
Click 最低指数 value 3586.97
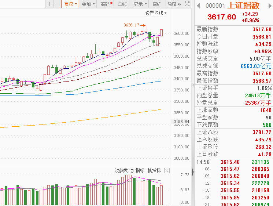[262, 81]
